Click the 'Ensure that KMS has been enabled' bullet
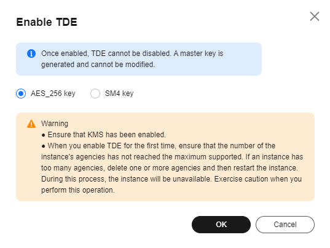This screenshot has height=248, width=330. [104, 135]
